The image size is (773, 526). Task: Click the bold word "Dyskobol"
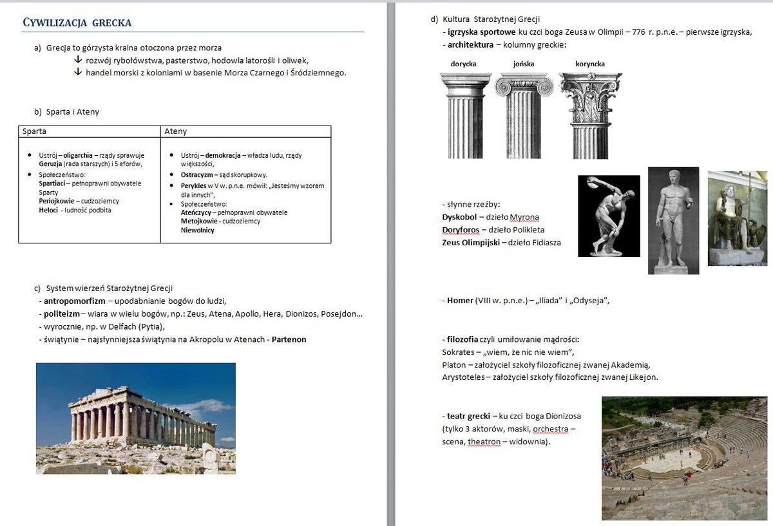coord(460,217)
